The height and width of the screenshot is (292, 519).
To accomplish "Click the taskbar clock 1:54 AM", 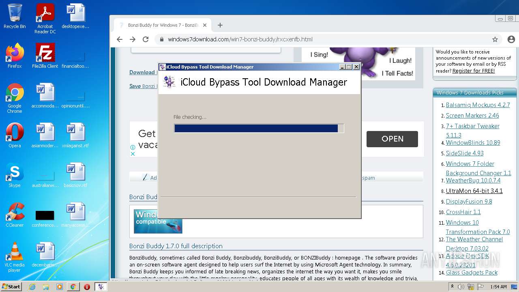I will click(498, 287).
